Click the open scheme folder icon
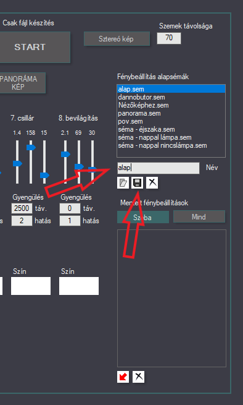 [123, 183]
